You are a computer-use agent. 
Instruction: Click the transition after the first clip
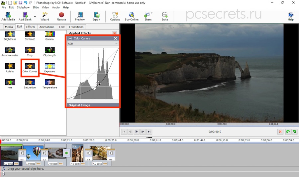(22, 155)
